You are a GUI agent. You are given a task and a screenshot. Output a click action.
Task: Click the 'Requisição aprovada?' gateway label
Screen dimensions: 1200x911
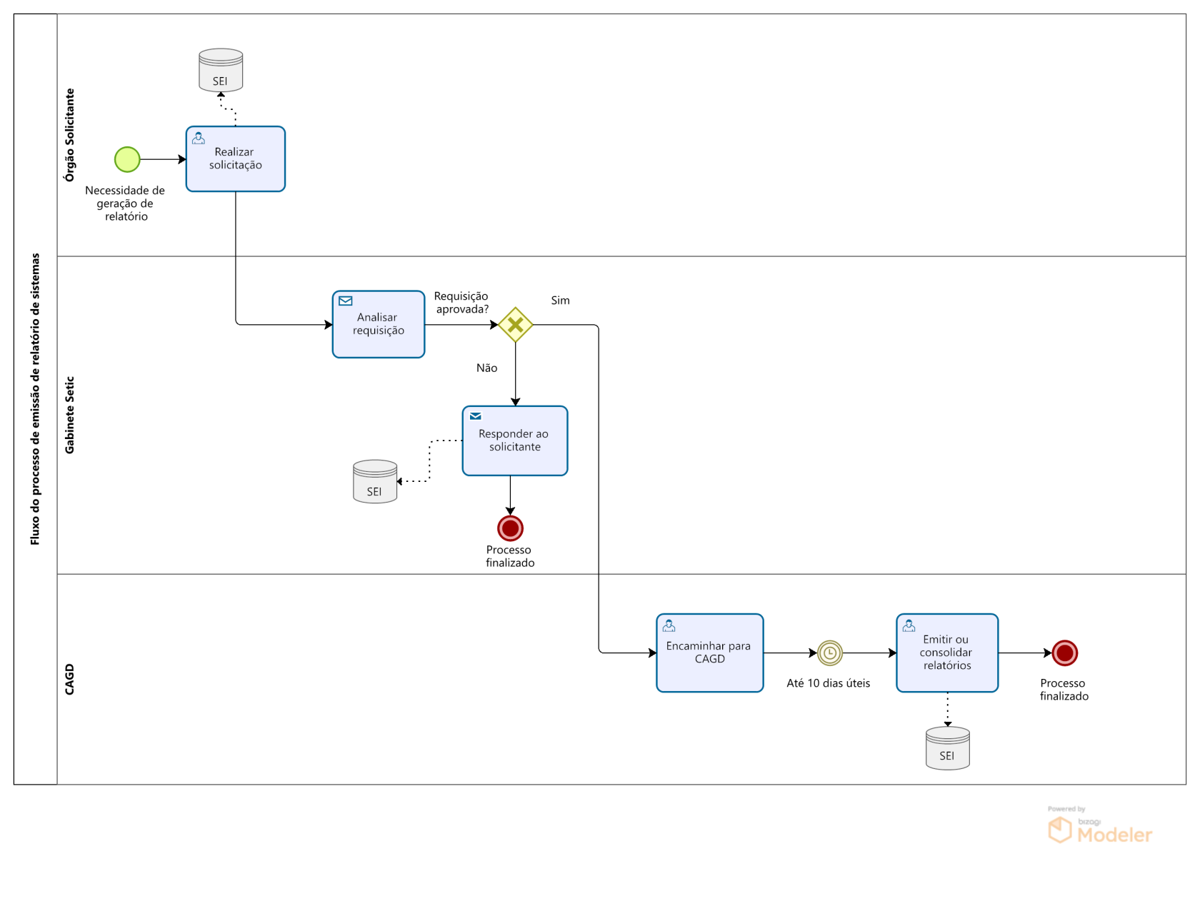461,303
